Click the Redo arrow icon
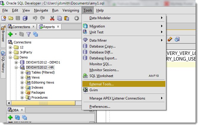The width and height of the screenshot is (200, 127). tap(42, 18)
